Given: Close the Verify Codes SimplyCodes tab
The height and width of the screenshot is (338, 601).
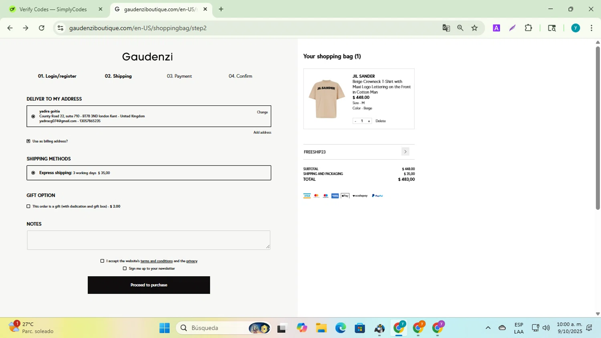Looking at the screenshot, I should point(101,9).
